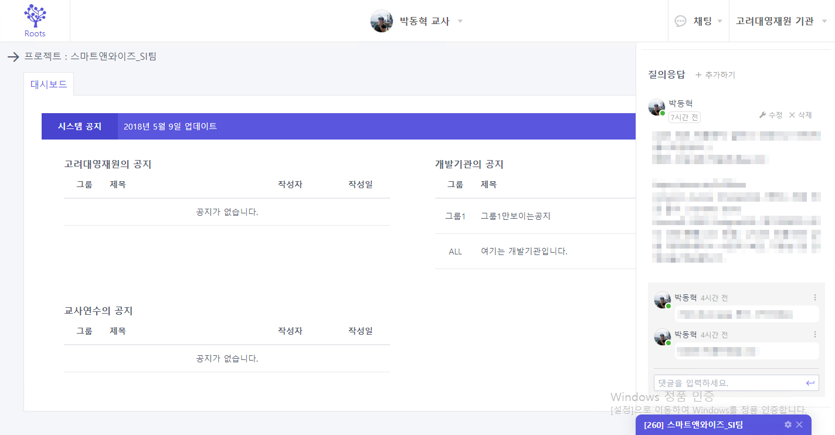The width and height of the screenshot is (835, 435).
Task: Open the 2018년 5월 9일 업데이트 notice
Action: pos(170,126)
